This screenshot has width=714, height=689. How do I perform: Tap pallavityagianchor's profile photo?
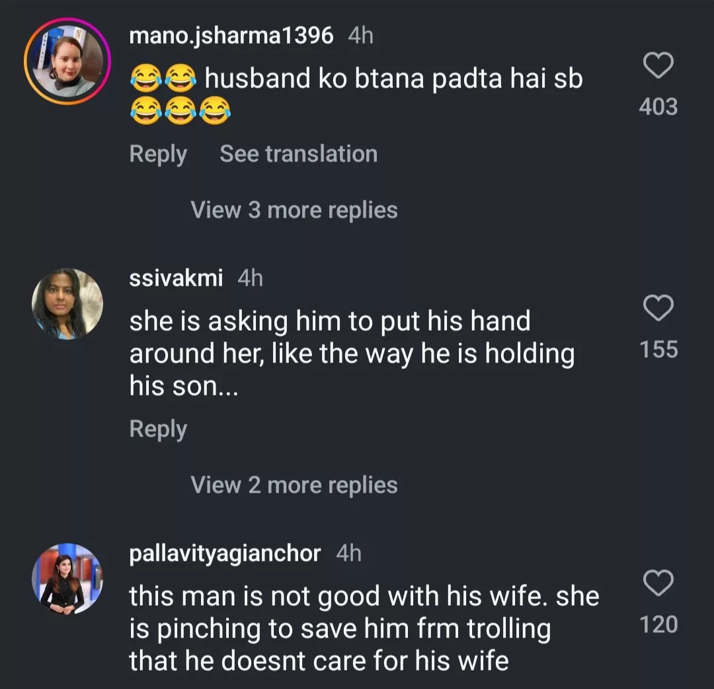tap(66, 579)
